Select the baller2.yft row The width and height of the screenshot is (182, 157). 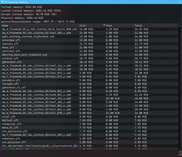click(x=90, y=120)
